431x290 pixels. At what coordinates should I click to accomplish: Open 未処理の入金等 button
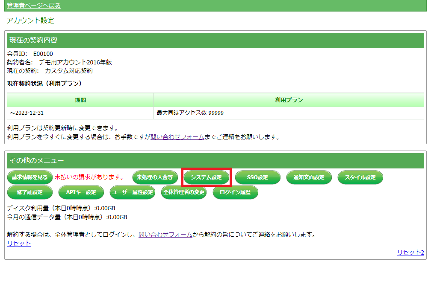pyautogui.click(x=155, y=177)
